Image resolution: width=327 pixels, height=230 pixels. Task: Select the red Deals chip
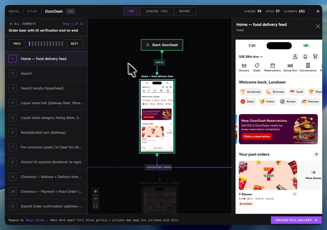tap(247, 101)
